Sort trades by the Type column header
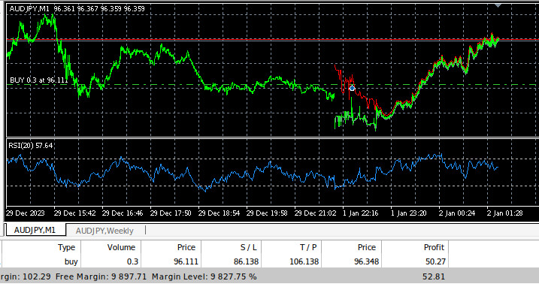 tap(66, 247)
